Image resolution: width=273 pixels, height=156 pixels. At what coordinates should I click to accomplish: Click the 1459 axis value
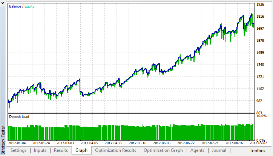coord(260,52)
